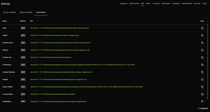Image resolution: width=210 pixels, height=112 pixels.
Task: Copy the Console Info endpoint URI
Action: [202, 57]
